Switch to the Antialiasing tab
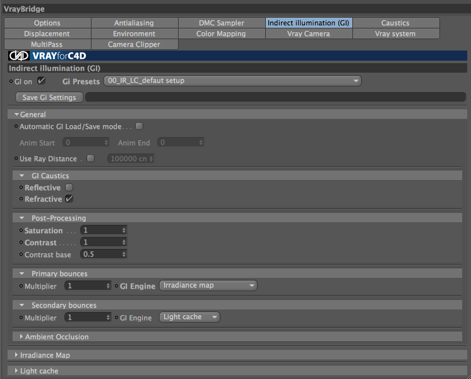Screen dimensions: 471x379 coord(134,23)
